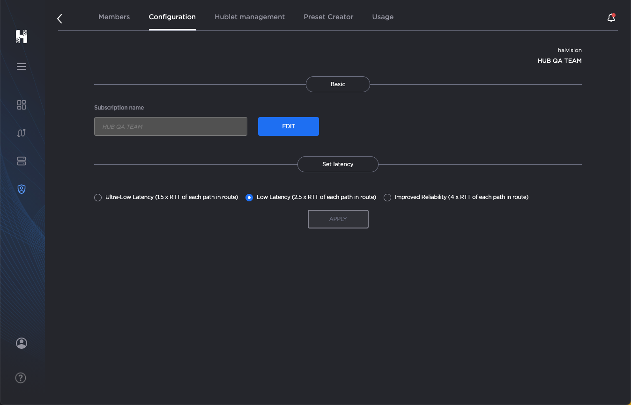Image resolution: width=631 pixels, height=405 pixels.
Task: Open the hublets server icon
Action: [22, 161]
